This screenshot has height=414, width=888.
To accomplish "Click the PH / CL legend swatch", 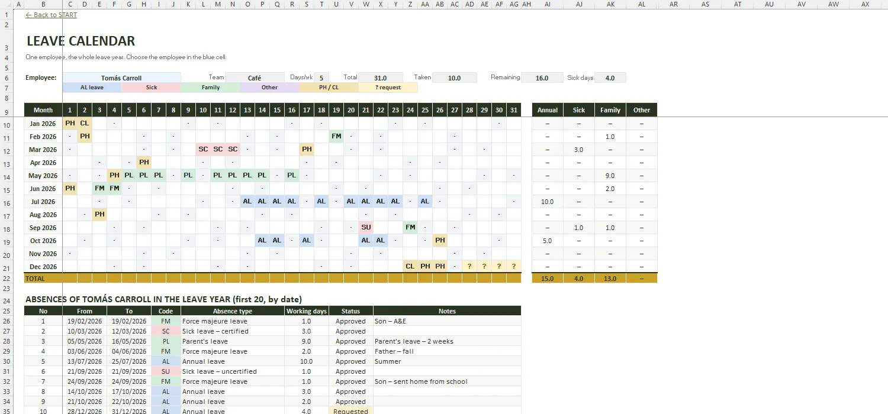I will point(329,88).
